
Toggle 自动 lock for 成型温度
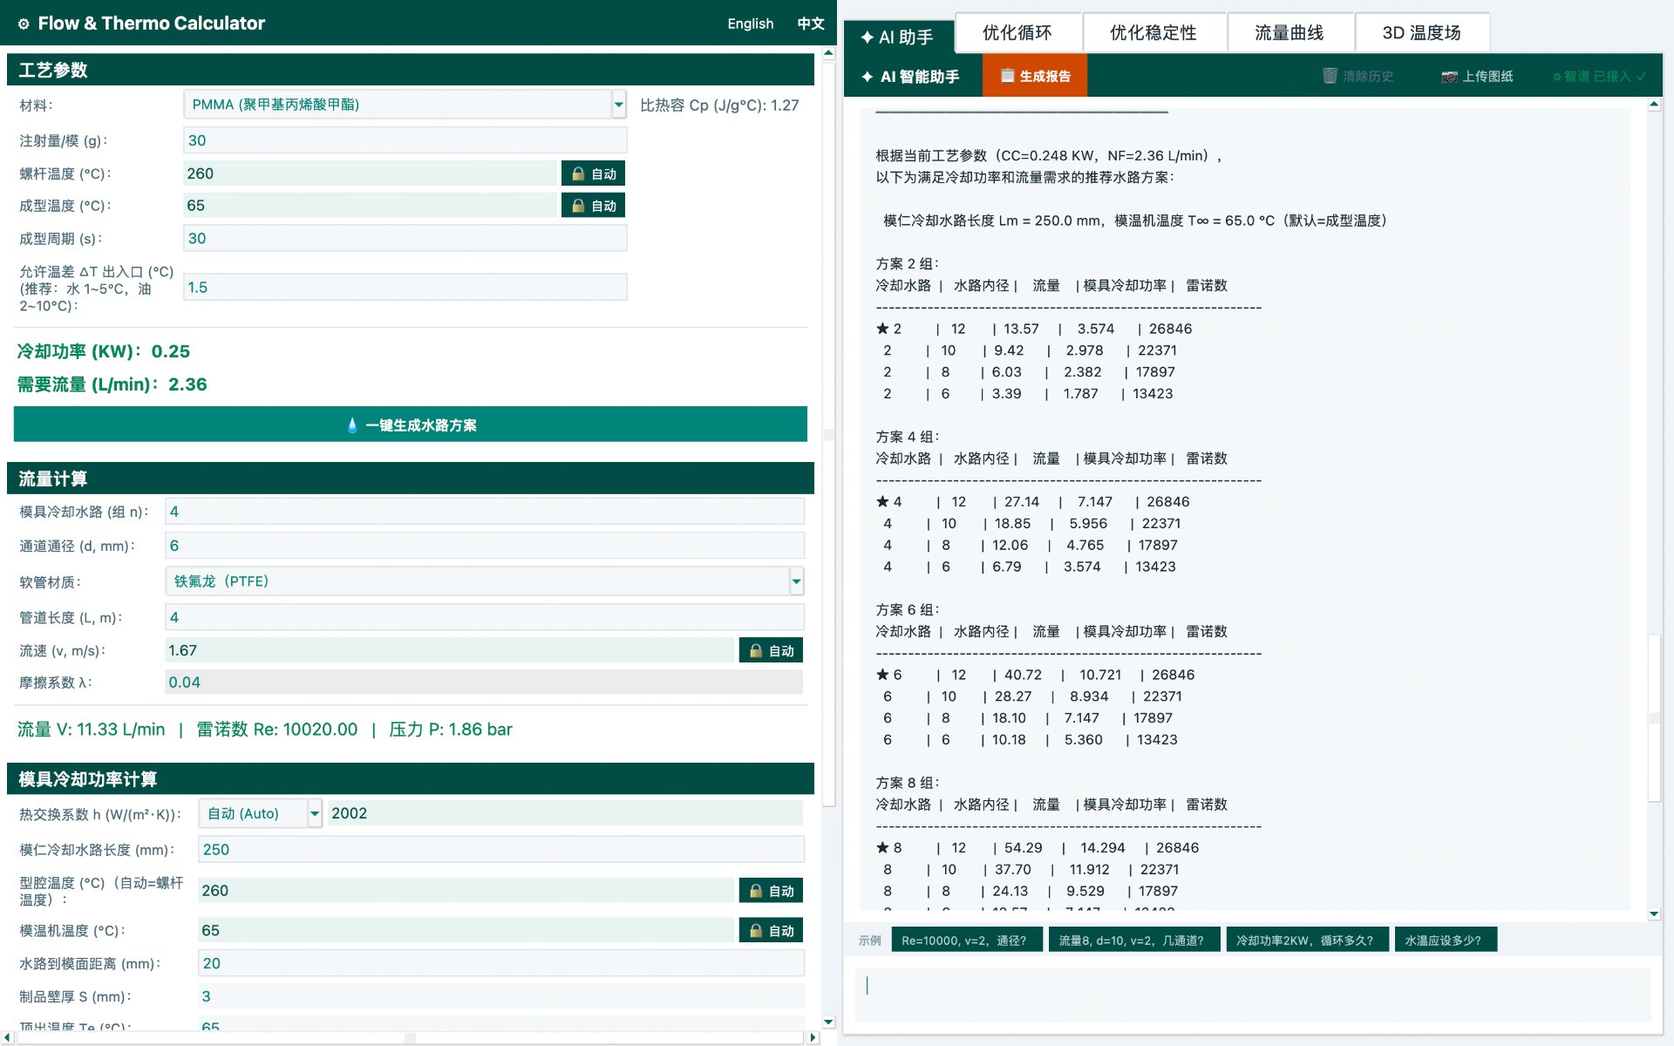pos(593,206)
